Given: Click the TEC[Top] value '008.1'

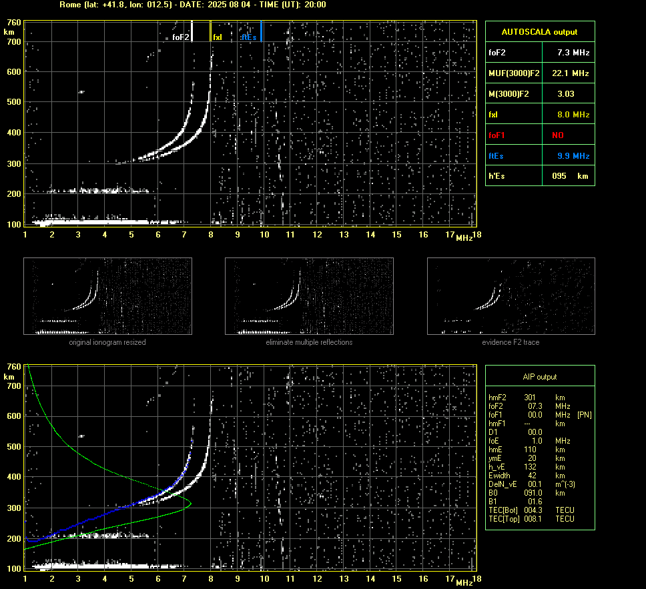Looking at the screenshot, I should [533, 518].
